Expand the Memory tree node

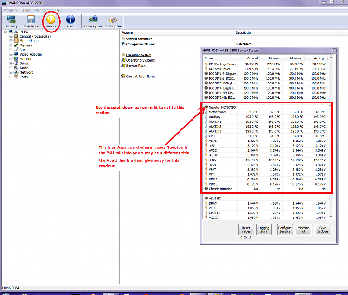pos(11,45)
